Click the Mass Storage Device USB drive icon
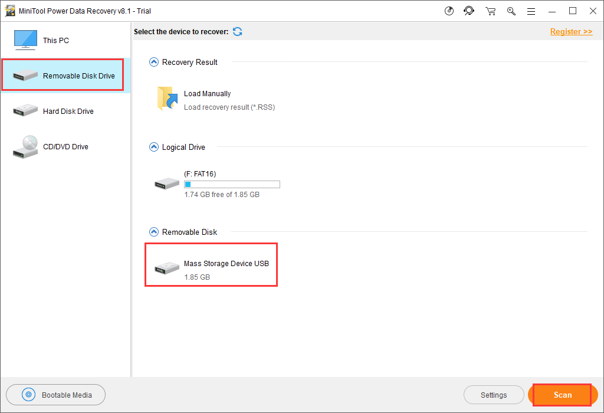The height and width of the screenshot is (413, 604). tap(167, 268)
